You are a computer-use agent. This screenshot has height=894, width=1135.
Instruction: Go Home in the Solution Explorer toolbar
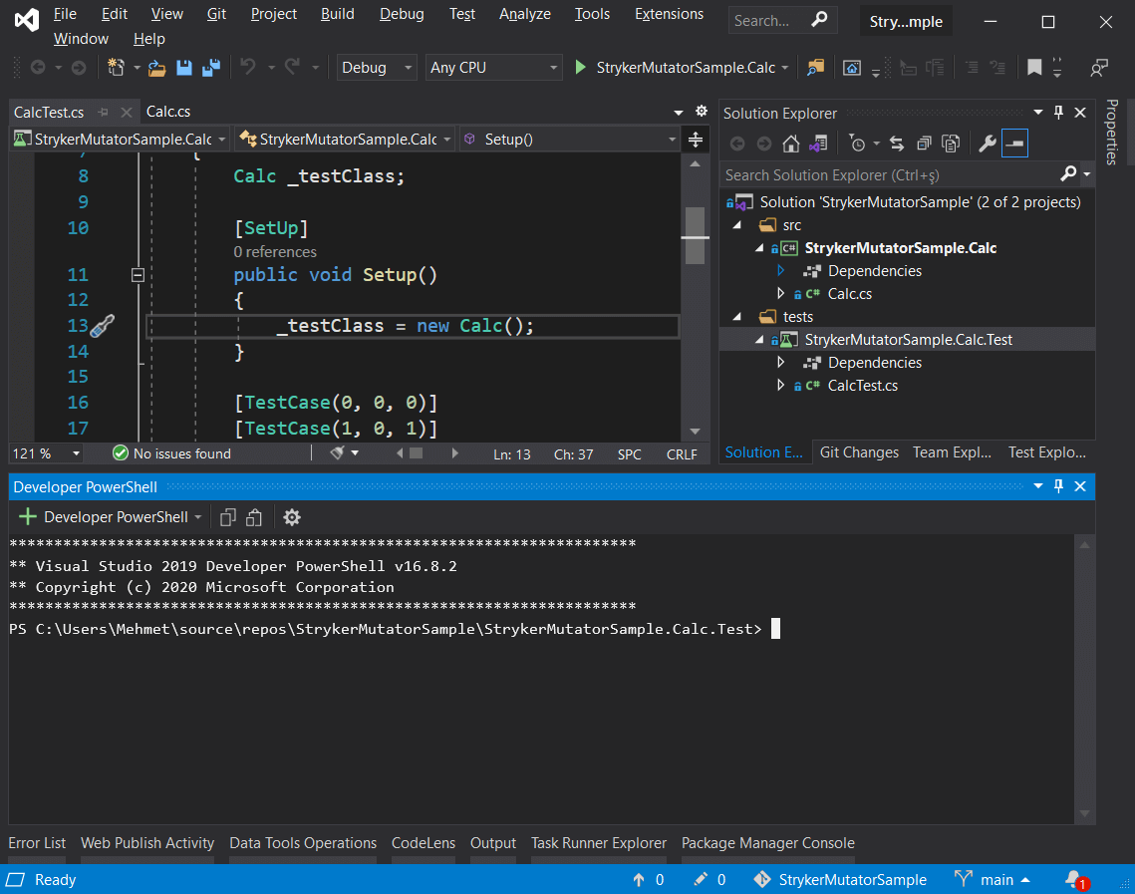pyautogui.click(x=791, y=144)
